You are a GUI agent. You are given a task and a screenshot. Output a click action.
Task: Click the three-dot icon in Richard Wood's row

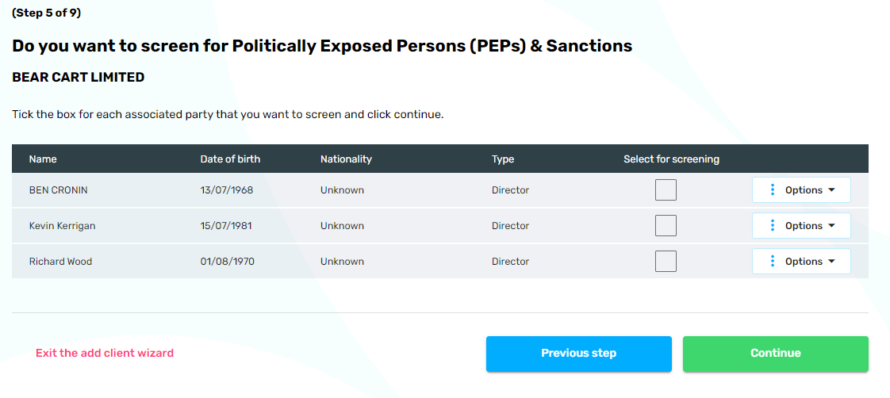click(773, 262)
